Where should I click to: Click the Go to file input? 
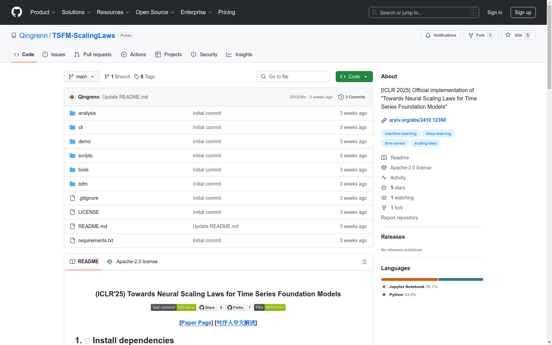[x=293, y=77]
